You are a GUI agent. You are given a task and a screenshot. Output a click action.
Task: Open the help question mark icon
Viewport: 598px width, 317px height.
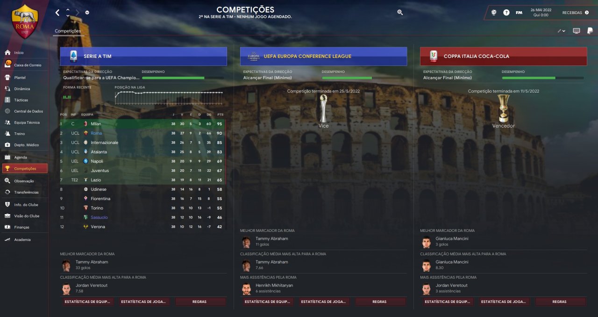click(506, 13)
